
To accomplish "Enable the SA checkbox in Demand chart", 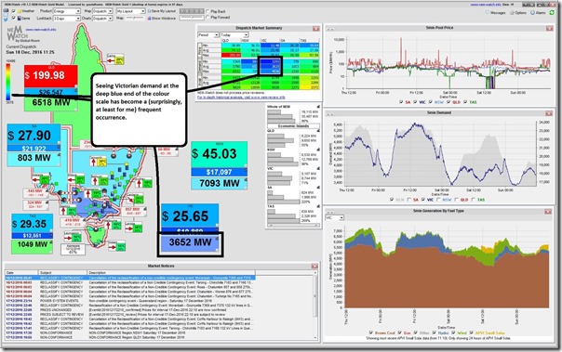I will [x=409, y=200].
